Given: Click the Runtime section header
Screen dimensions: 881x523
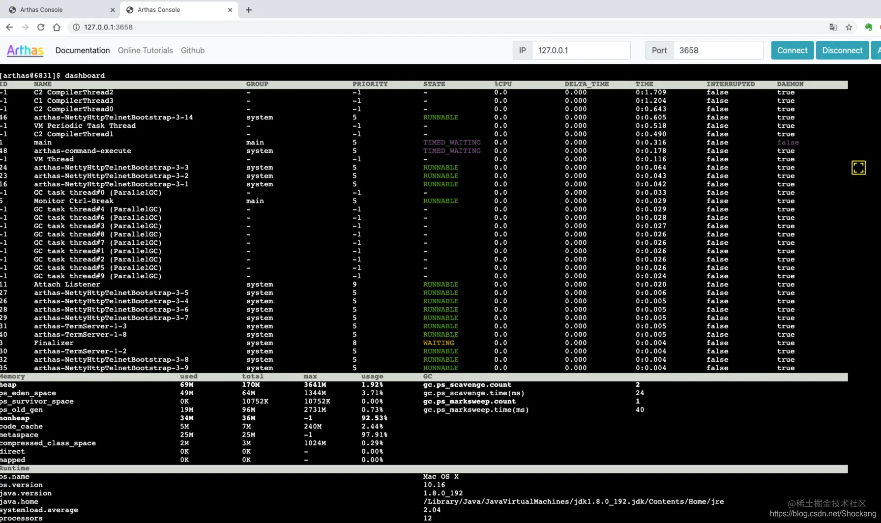Looking at the screenshot, I should [x=15, y=468].
